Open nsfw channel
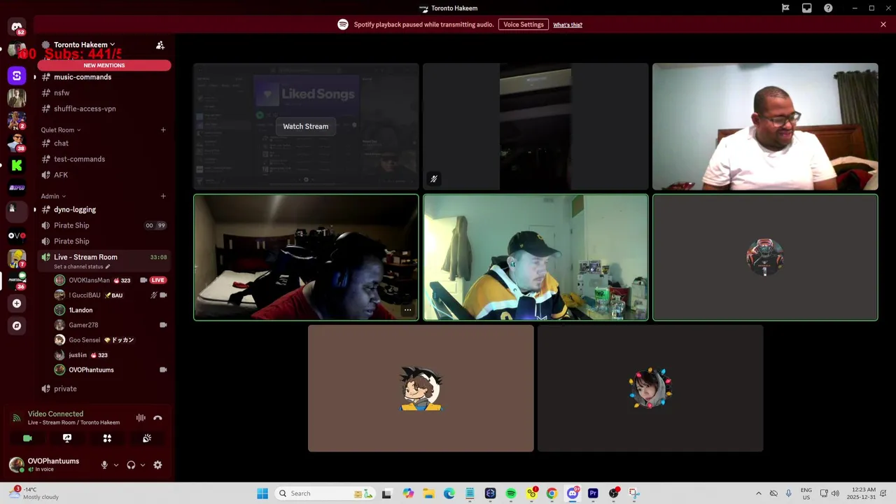Image resolution: width=896 pixels, height=504 pixels. (x=104, y=92)
